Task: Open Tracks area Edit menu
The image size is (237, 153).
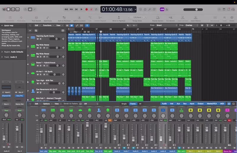Action: [38, 25]
